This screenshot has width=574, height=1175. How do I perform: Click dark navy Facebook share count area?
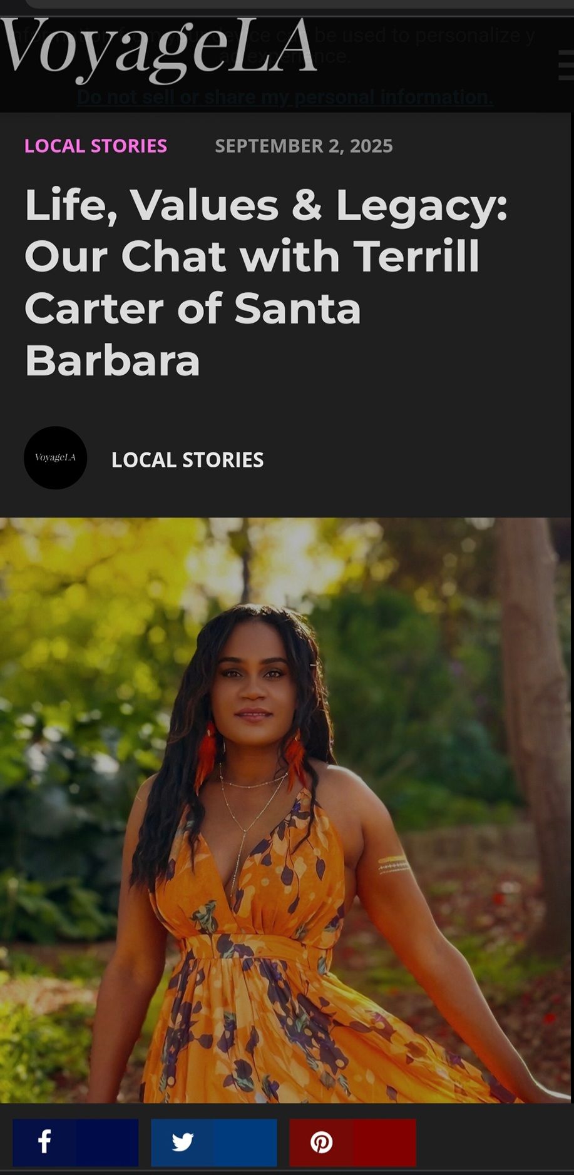pyautogui.click(x=107, y=1142)
